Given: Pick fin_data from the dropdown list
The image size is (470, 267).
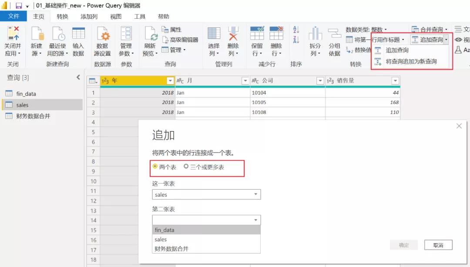Looking at the screenshot, I should (x=207, y=230).
